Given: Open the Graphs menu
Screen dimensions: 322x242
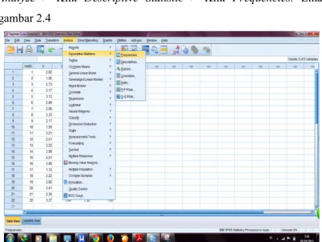Looking at the screenshot, I should point(108,41).
